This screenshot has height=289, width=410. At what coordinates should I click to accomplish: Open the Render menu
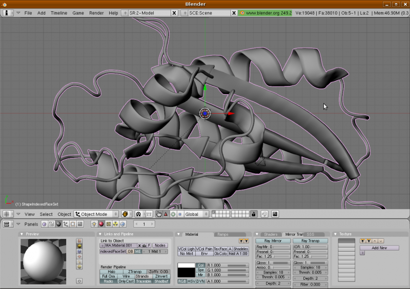96,13
